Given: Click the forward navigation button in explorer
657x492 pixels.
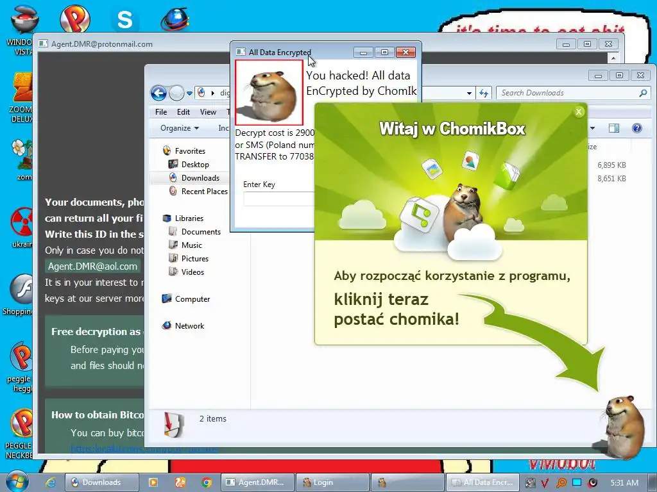Looking at the screenshot, I should tap(176, 93).
